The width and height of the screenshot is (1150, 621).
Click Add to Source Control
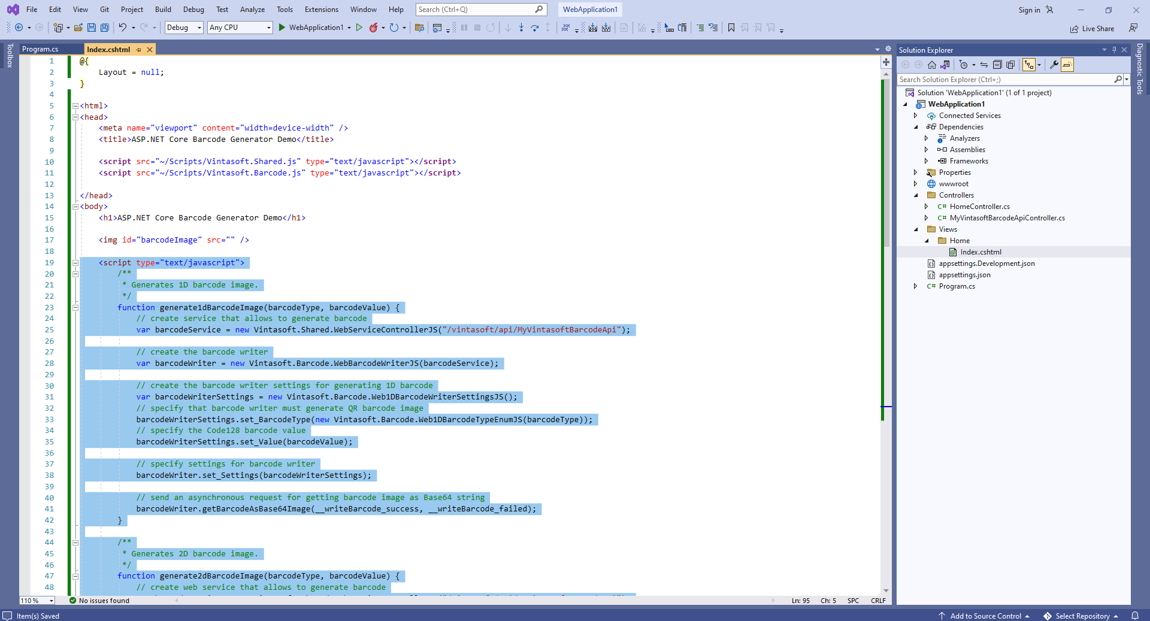point(985,616)
